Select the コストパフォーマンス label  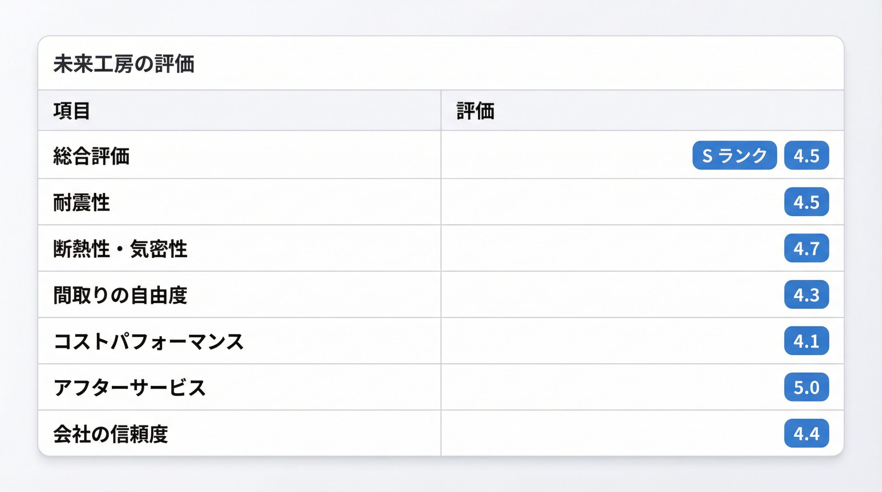coord(149,341)
